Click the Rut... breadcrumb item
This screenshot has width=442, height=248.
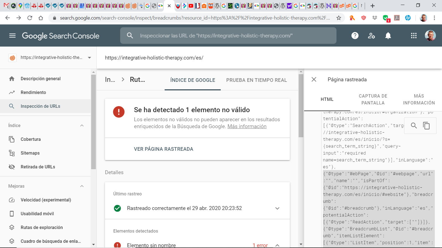137,80
